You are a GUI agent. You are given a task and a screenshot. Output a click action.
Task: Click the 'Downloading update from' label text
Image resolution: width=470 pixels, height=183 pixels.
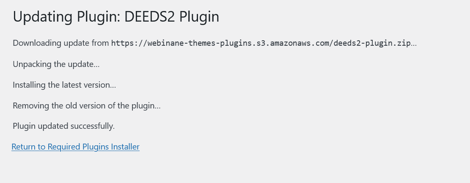(61, 43)
